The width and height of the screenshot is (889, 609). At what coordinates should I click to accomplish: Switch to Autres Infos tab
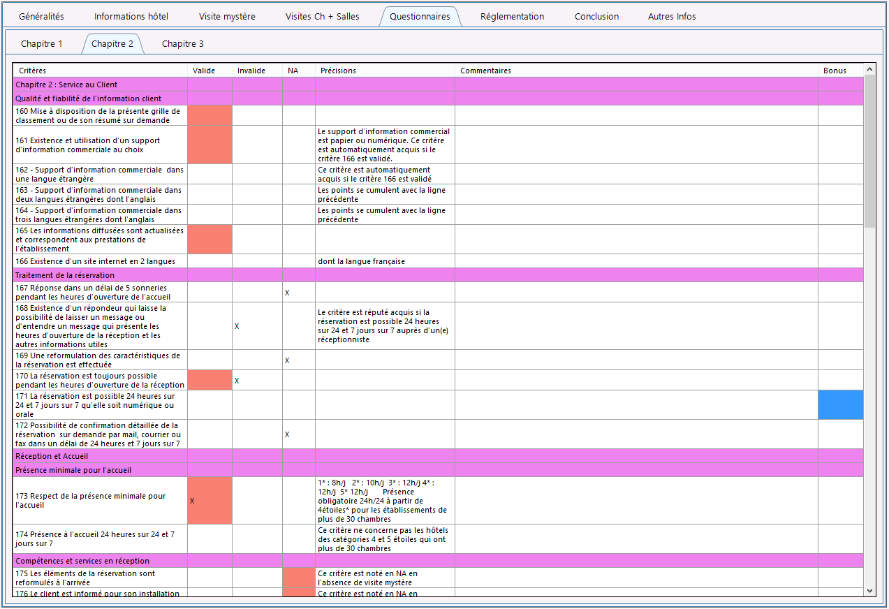pyautogui.click(x=672, y=16)
